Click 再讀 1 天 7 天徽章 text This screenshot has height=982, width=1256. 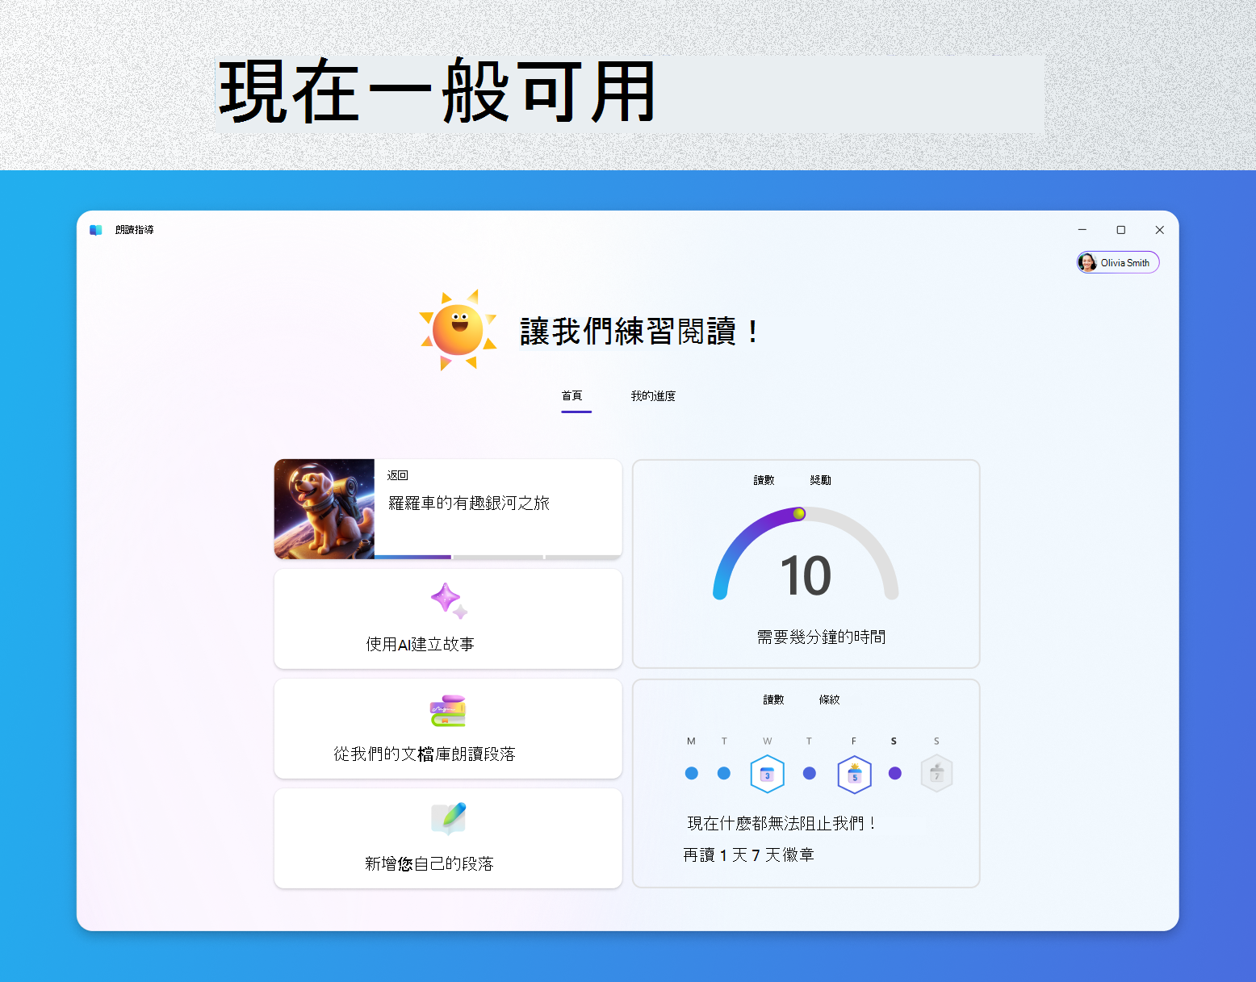748,855
